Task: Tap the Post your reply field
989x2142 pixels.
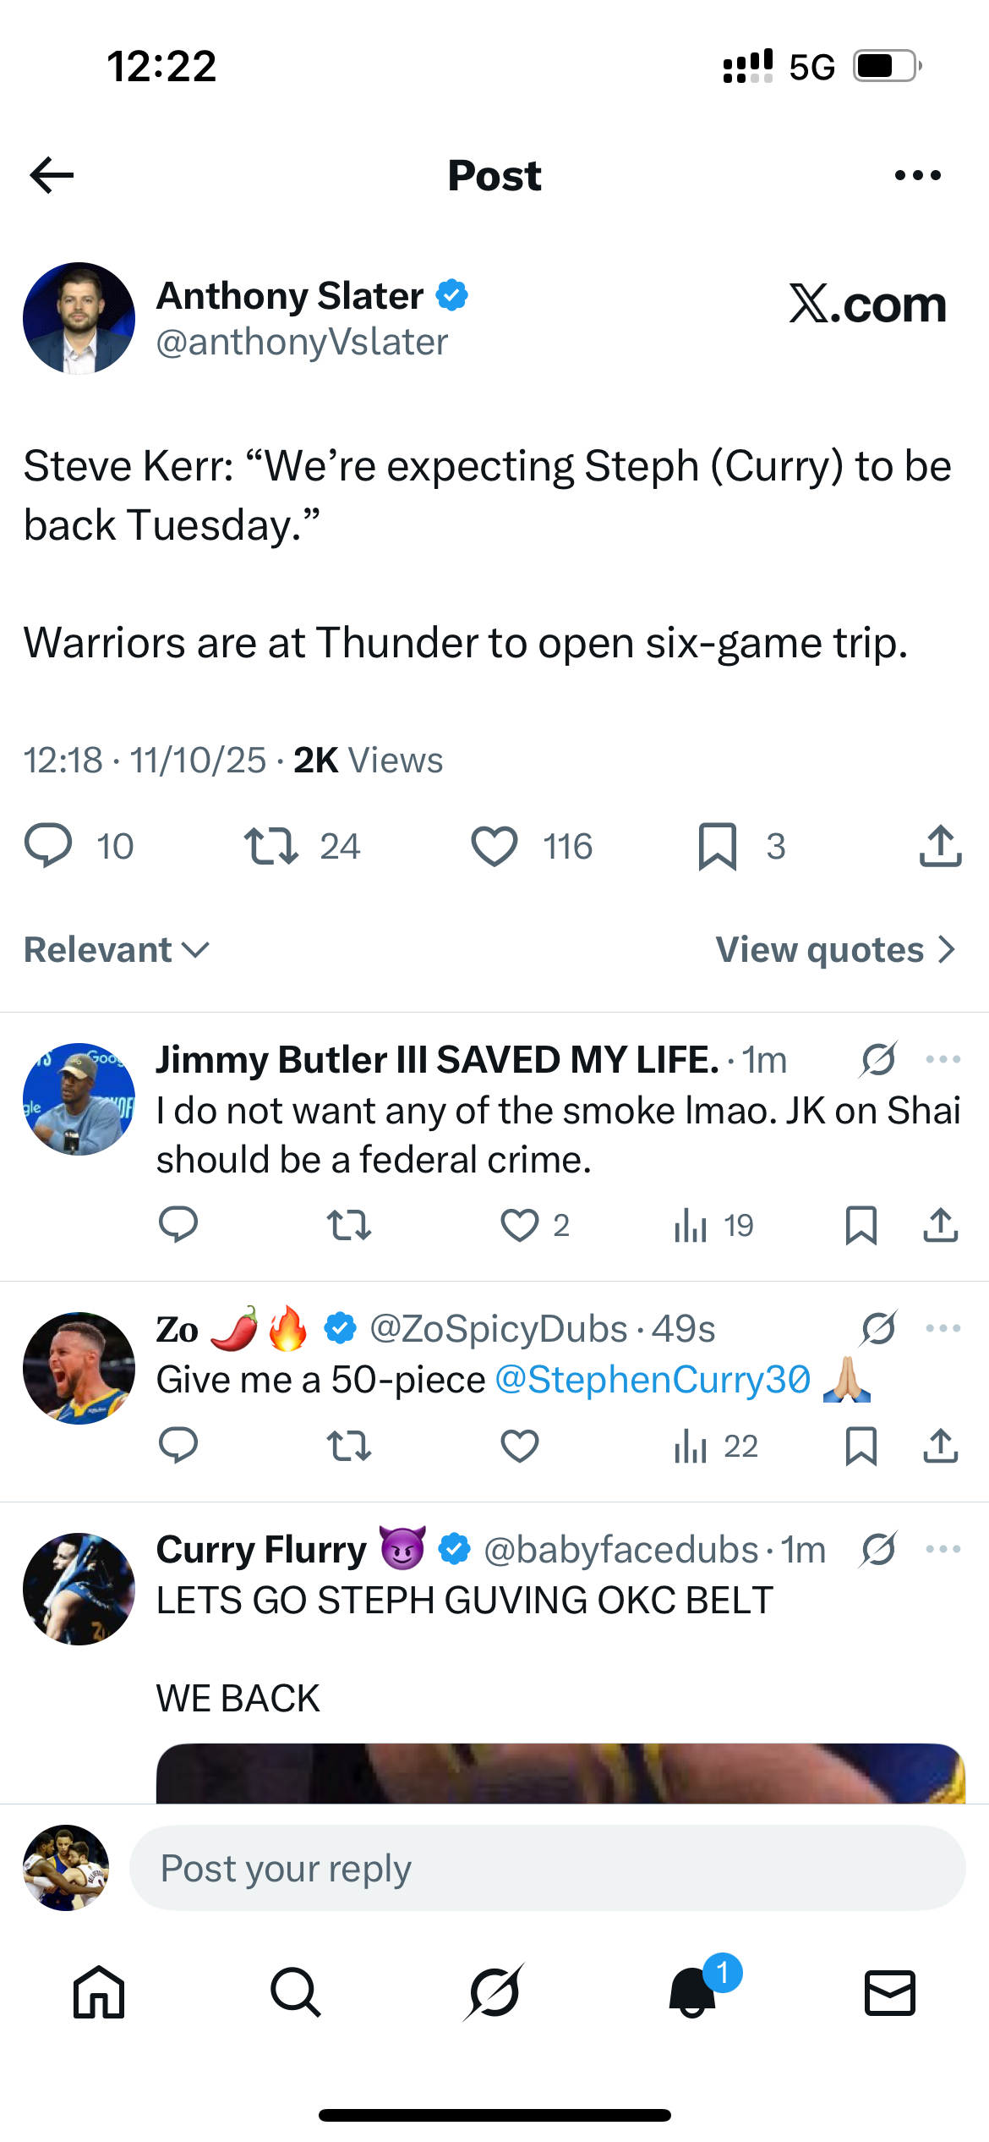Action: point(547,1868)
